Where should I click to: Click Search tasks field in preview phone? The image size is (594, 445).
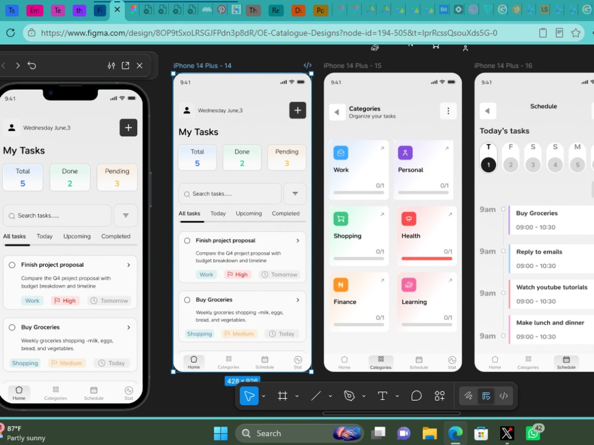[57, 215]
